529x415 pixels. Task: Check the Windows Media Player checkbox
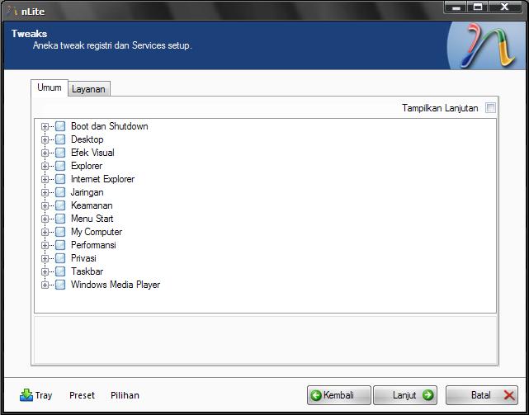point(60,285)
